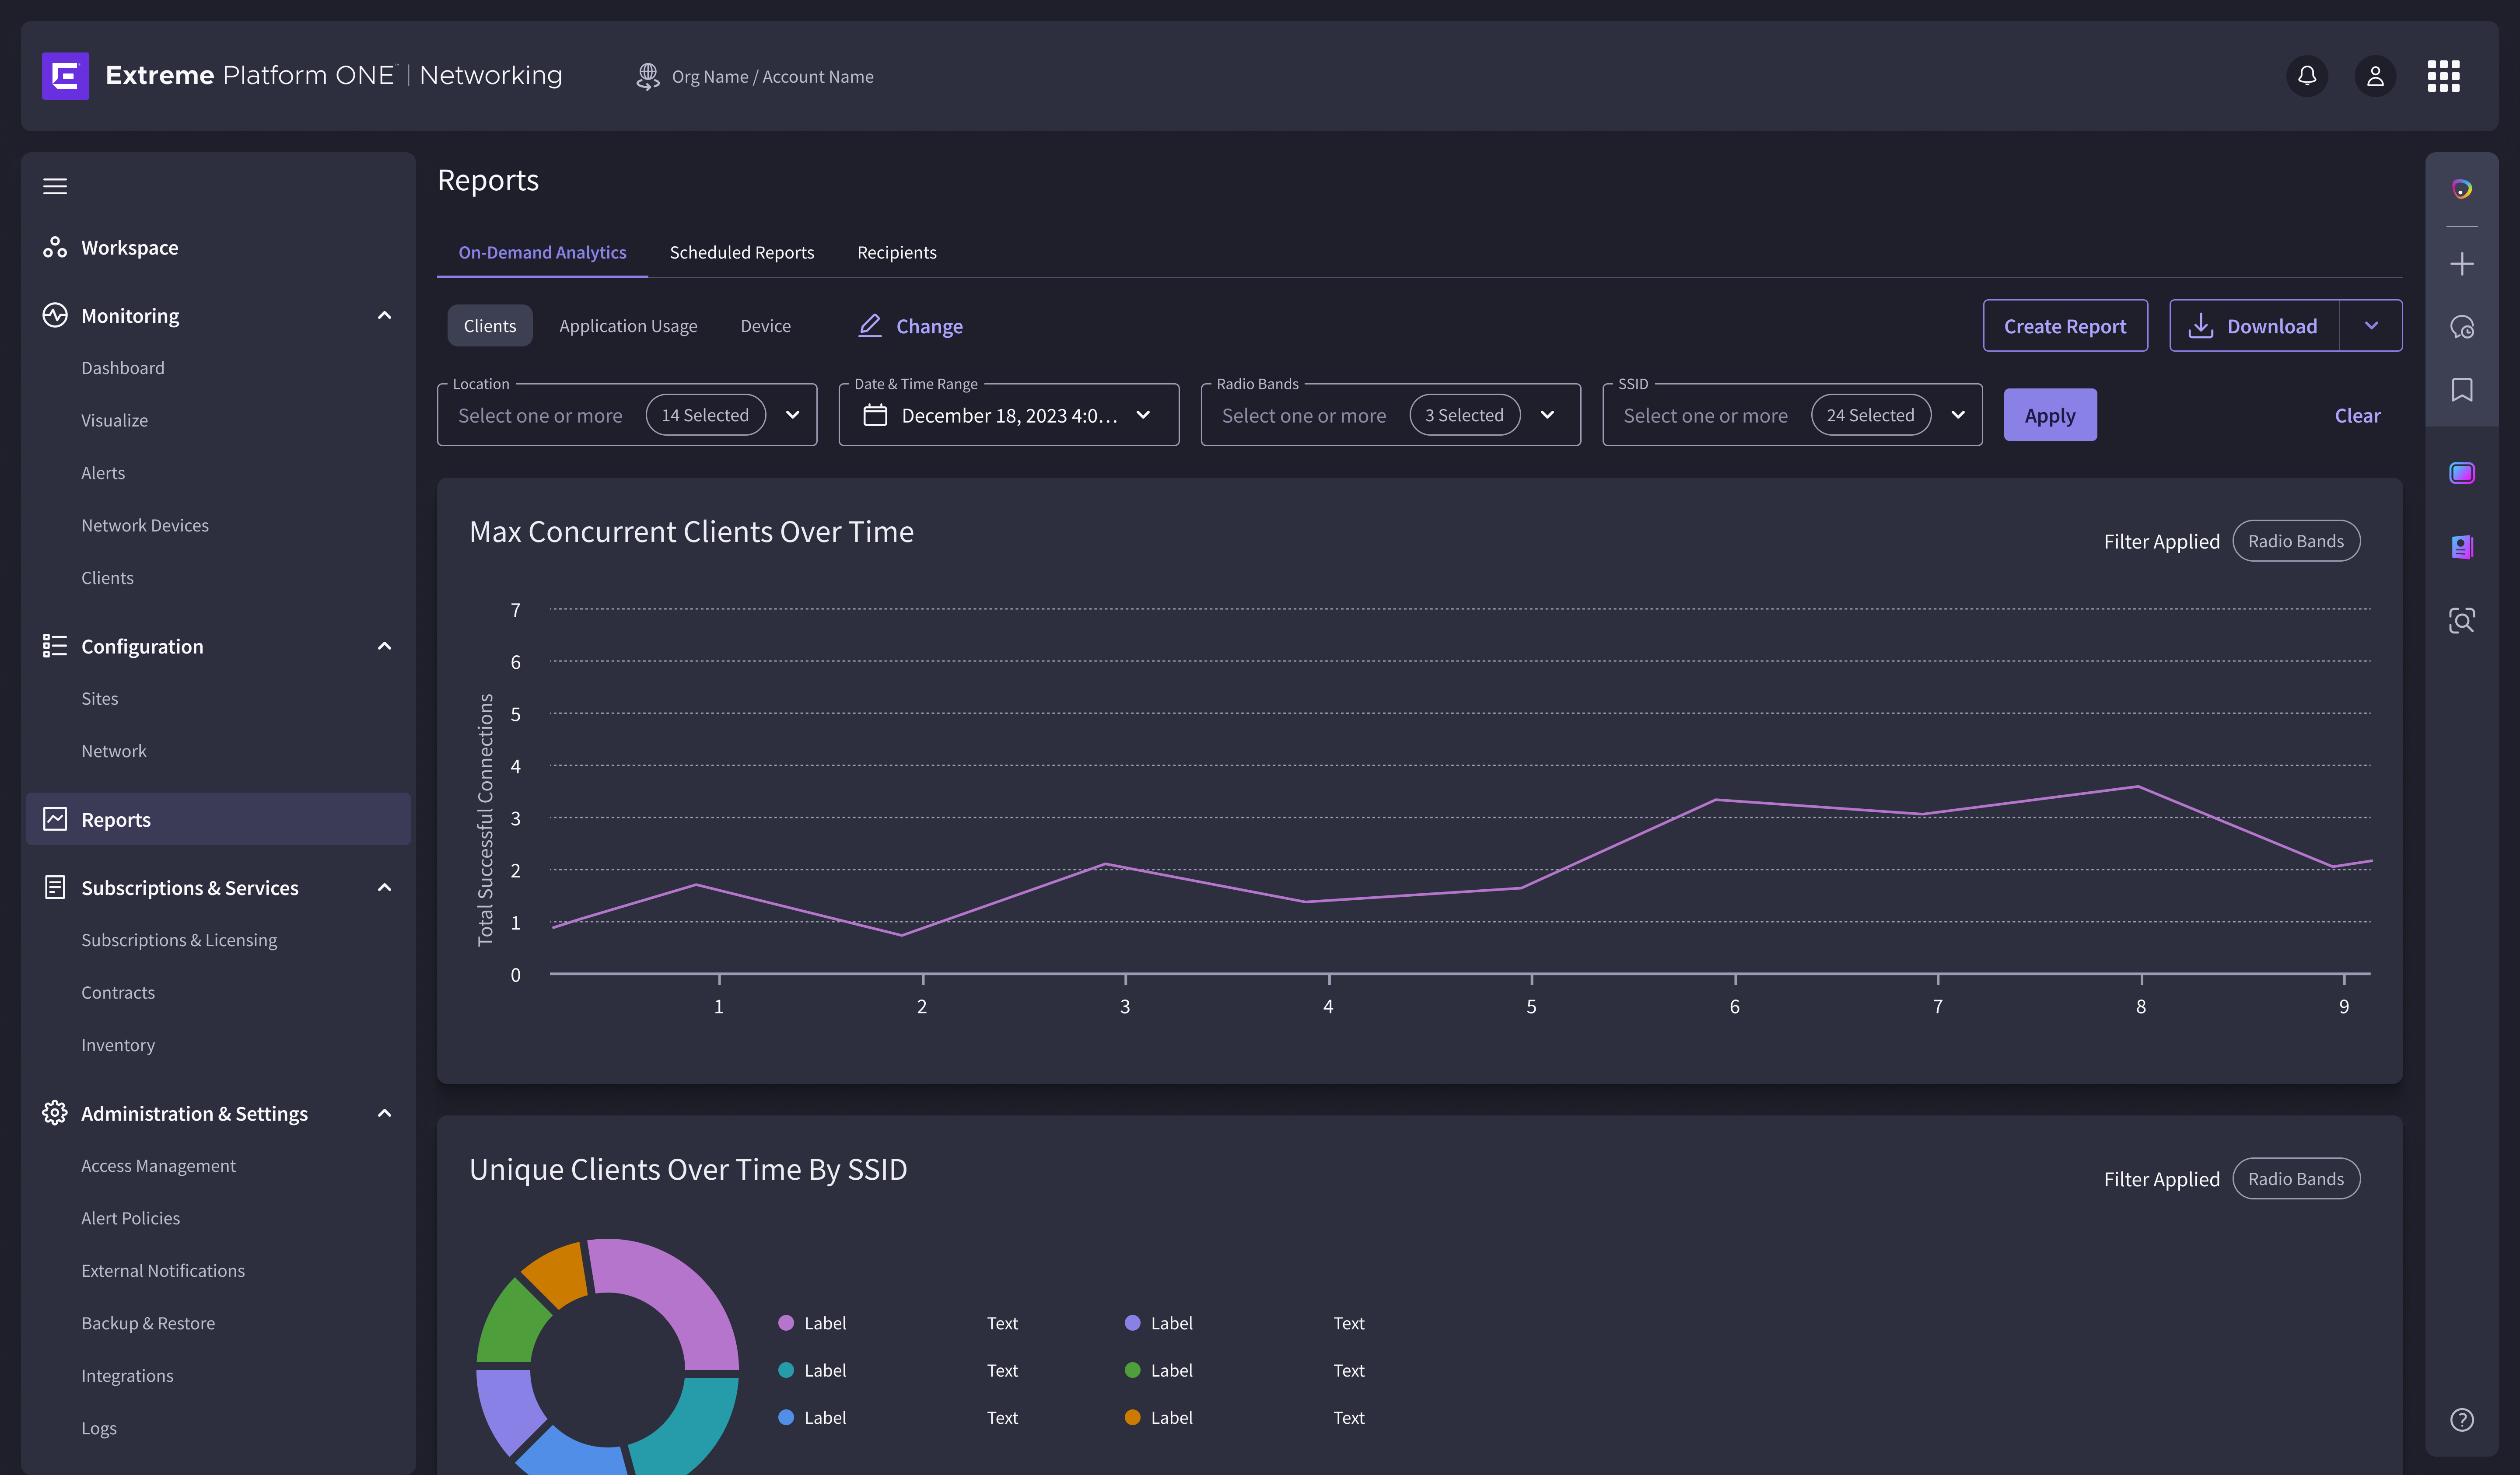
Task: Click the Create Report button
Action: pos(2065,326)
